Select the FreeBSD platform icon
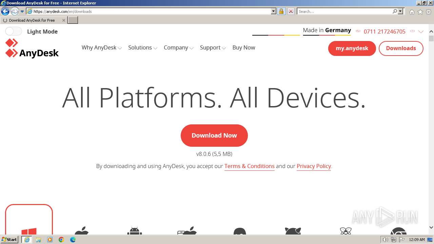 coord(293,230)
